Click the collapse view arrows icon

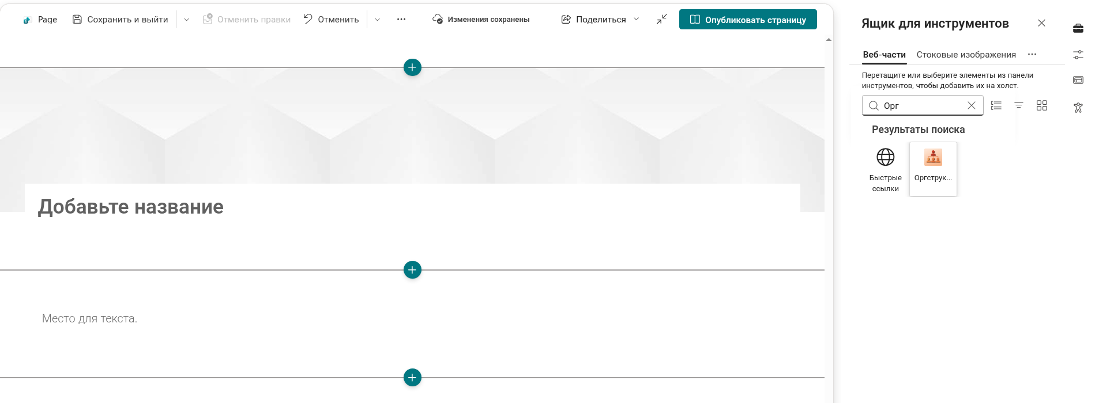pos(661,20)
